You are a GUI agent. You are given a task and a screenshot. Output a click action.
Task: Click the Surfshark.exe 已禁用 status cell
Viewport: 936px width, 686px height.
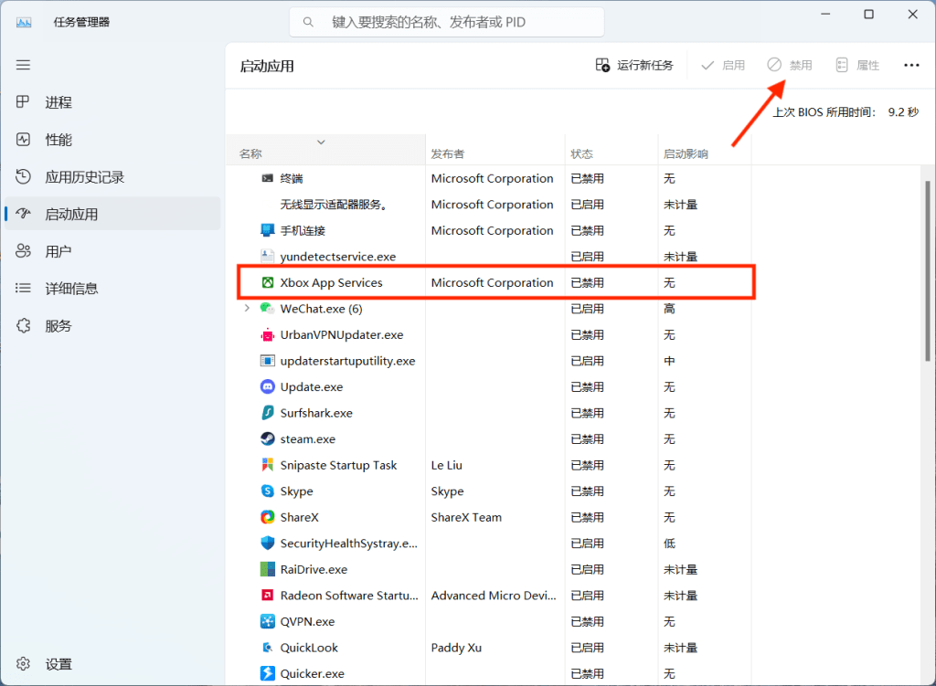[x=588, y=413]
